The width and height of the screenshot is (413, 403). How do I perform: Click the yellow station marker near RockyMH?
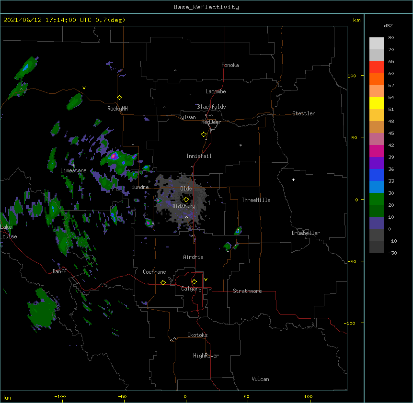pyautogui.click(x=120, y=98)
